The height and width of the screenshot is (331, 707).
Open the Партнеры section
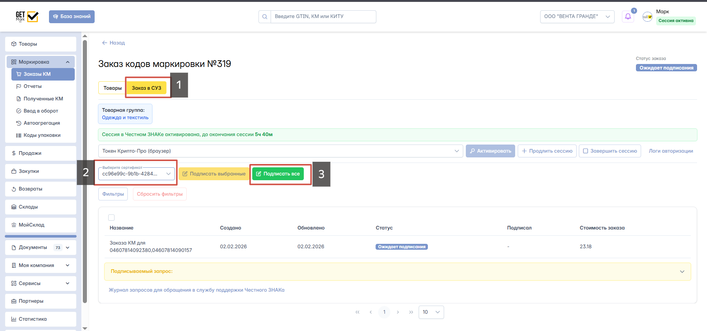[x=41, y=301]
